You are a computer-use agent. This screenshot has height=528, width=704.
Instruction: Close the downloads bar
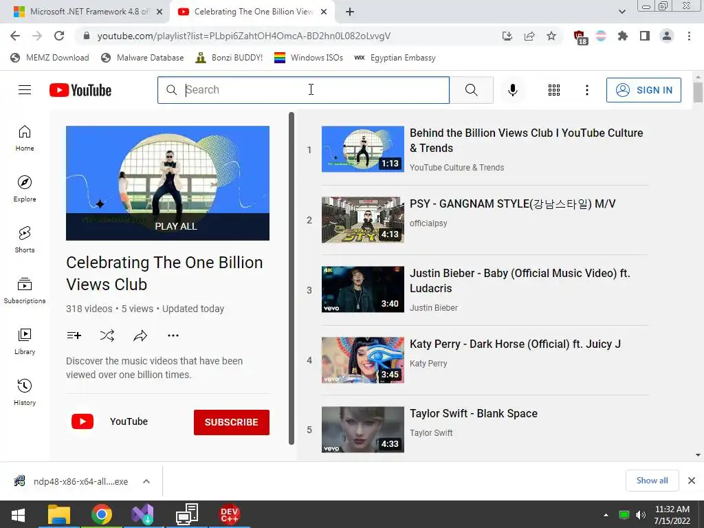coord(692,481)
